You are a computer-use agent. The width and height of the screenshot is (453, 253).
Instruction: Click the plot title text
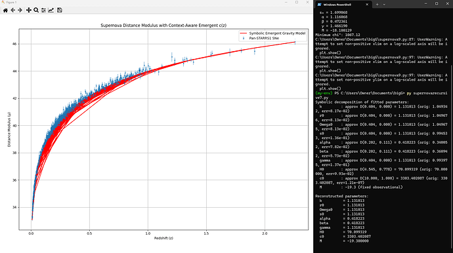163,26
